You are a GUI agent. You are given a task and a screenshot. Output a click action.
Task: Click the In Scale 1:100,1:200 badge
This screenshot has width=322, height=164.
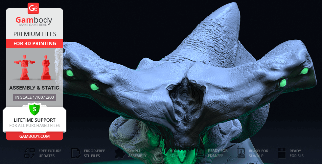[34, 97]
